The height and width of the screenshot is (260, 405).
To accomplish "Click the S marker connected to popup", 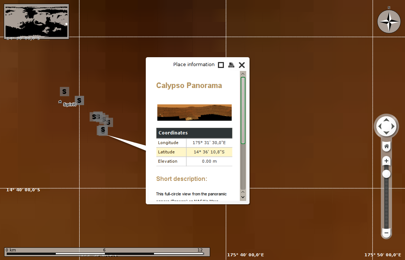I will tap(103, 130).
